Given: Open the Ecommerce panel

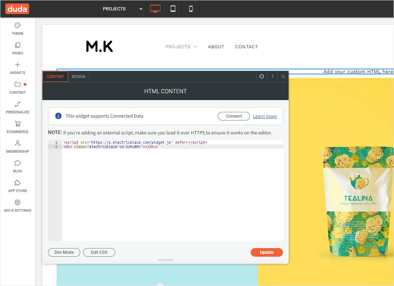Looking at the screenshot, I should point(18,127).
